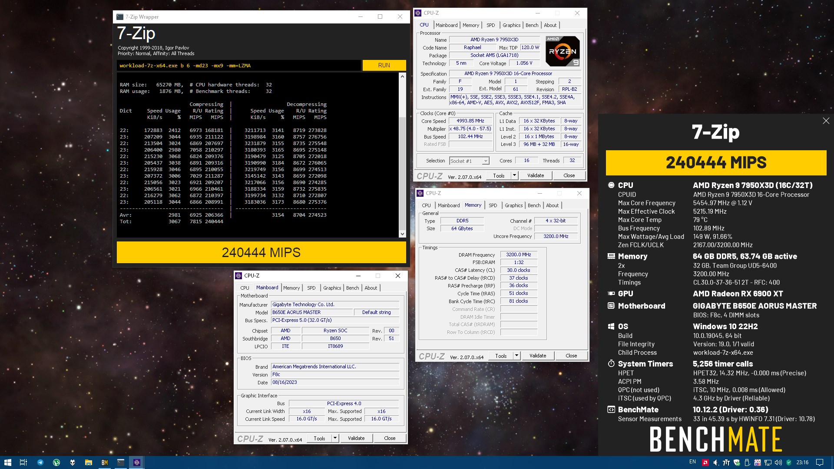Click the muted speaker tray icon beside AMD

(716, 462)
